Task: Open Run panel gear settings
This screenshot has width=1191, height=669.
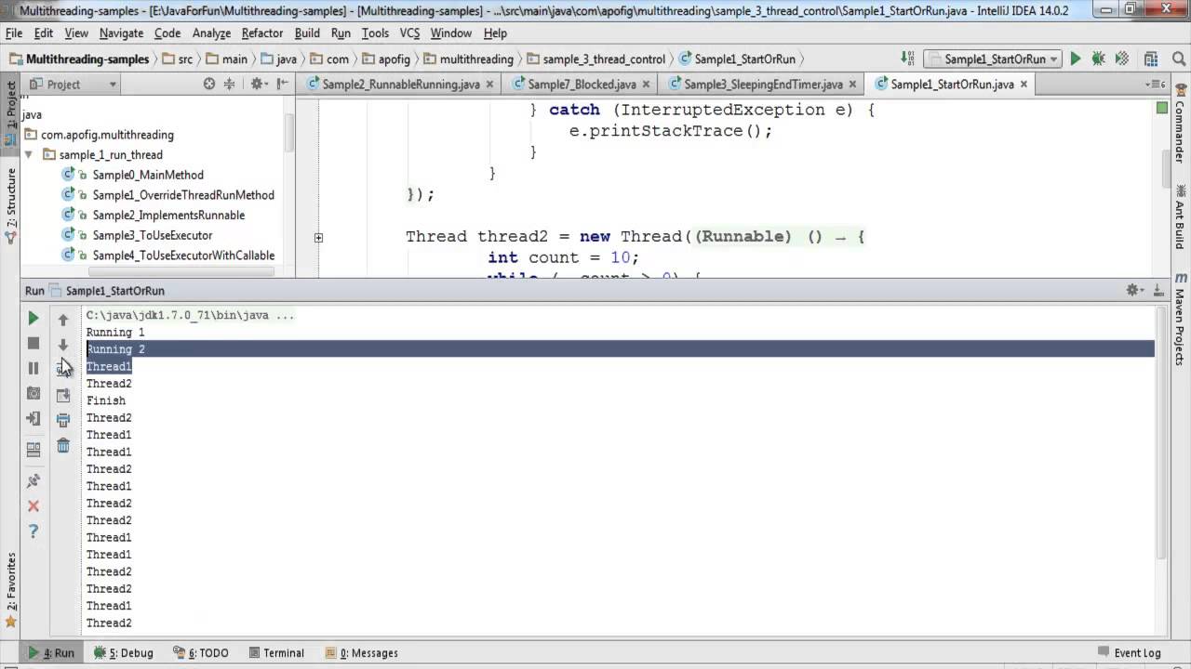Action: 1134,290
